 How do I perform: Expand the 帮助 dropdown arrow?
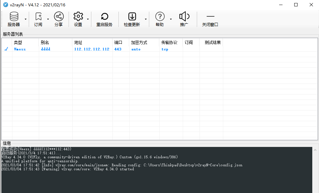tap(170, 18)
